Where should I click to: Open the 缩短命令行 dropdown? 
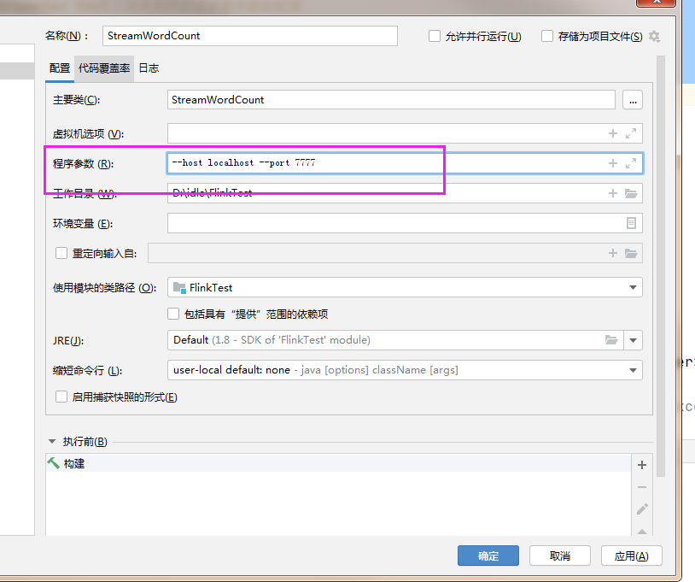tap(634, 372)
